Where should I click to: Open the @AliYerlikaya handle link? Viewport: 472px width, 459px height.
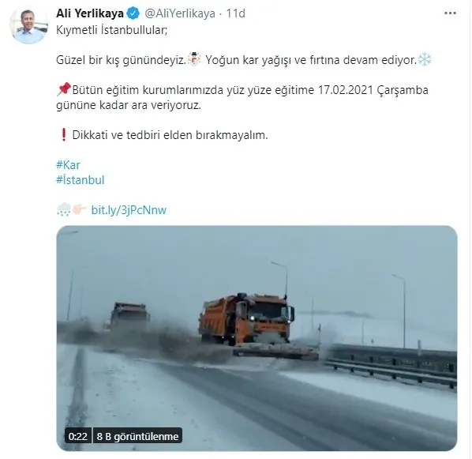coord(180,13)
